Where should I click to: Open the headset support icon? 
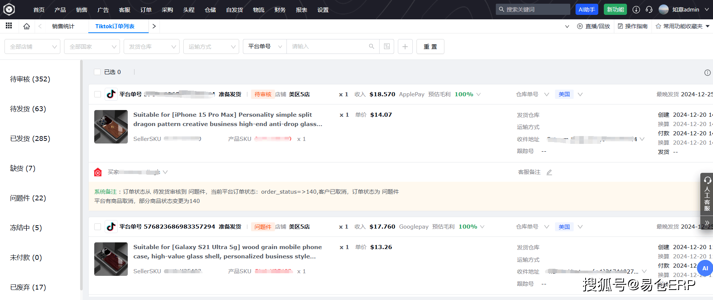tap(649, 10)
